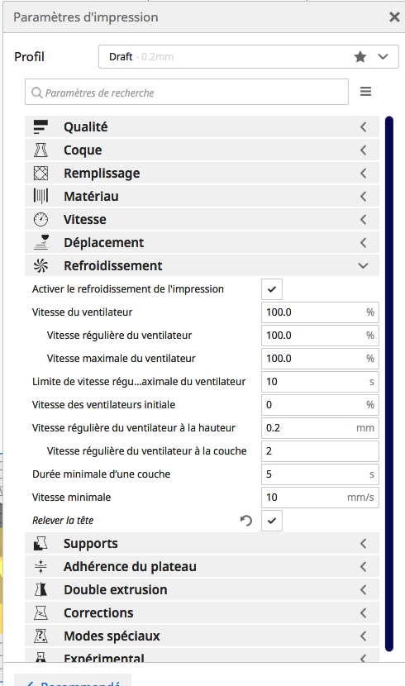Toggle the Relever la tête checkbox

pos(272,521)
